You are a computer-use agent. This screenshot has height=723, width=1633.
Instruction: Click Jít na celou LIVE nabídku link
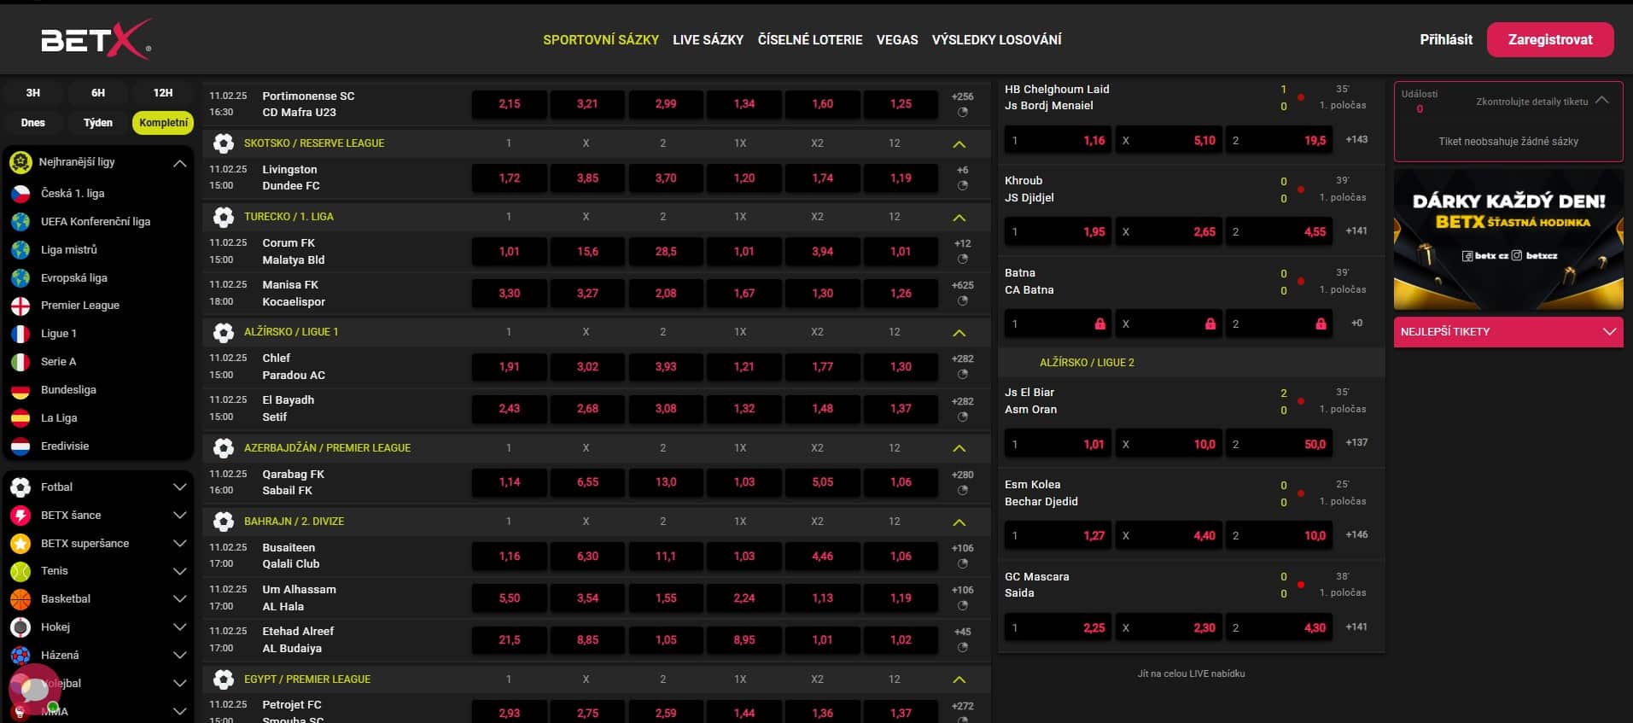coord(1191,673)
